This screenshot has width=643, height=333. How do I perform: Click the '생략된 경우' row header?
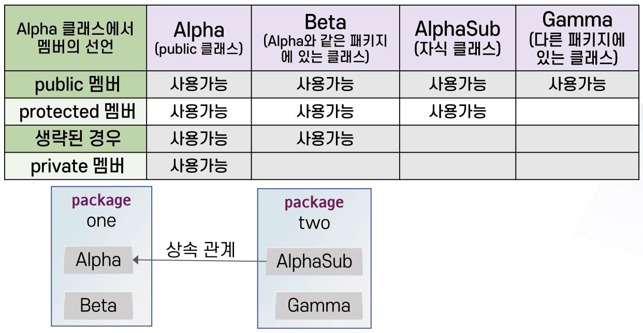pos(76,139)
